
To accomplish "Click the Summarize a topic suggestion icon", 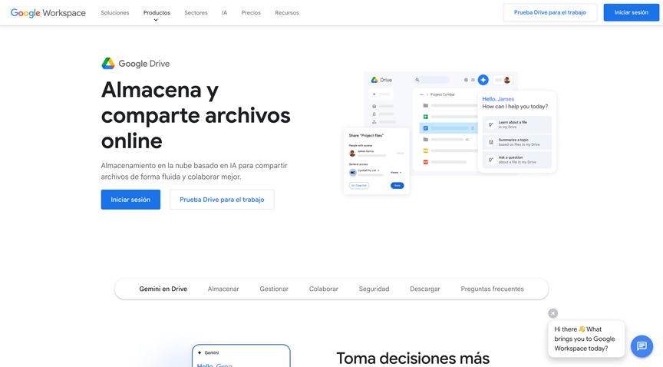I will 490,142.
